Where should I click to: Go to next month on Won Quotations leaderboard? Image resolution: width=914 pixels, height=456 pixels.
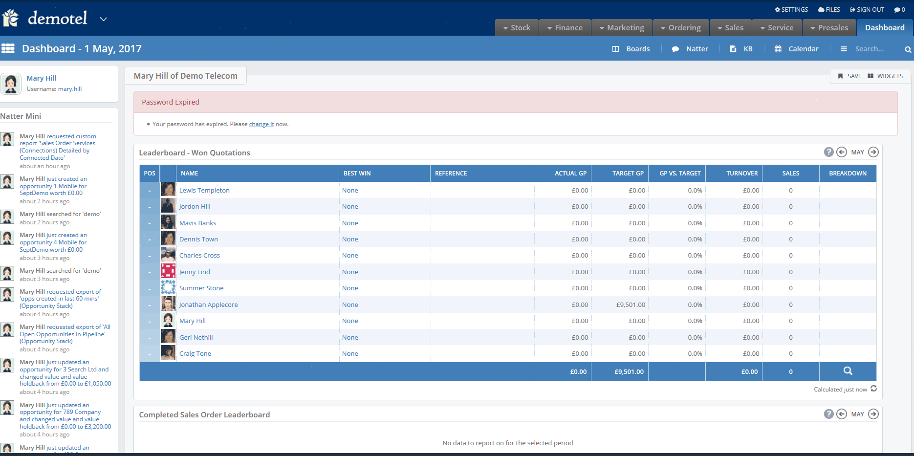(x=873, y=152)
